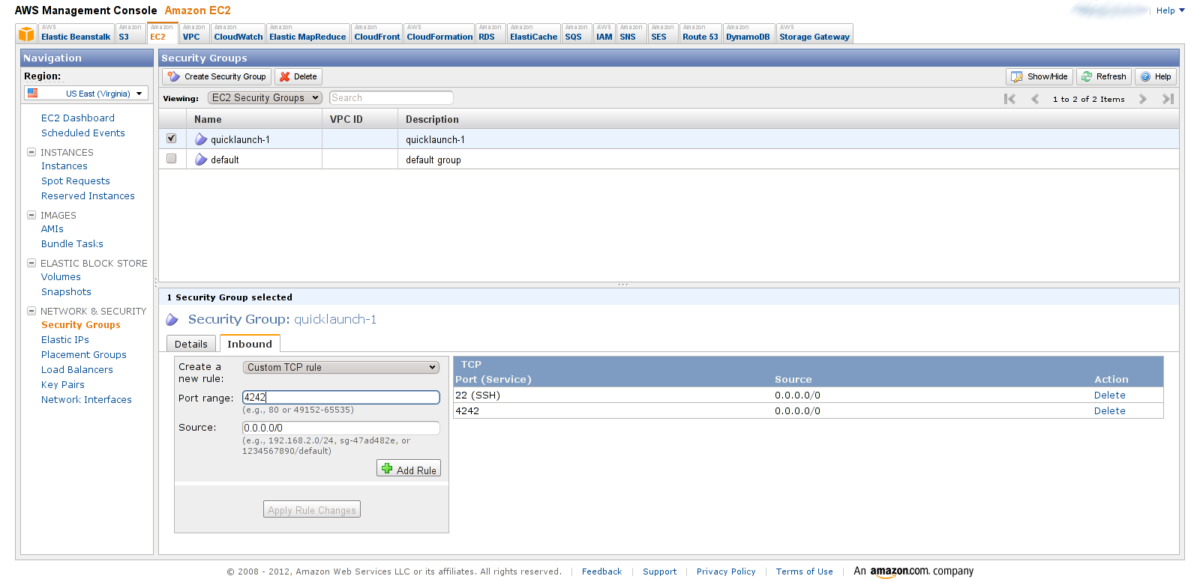Click the Create Security Group icon
This screenshot has height=582, width=1200.
[x=174, y=76]
